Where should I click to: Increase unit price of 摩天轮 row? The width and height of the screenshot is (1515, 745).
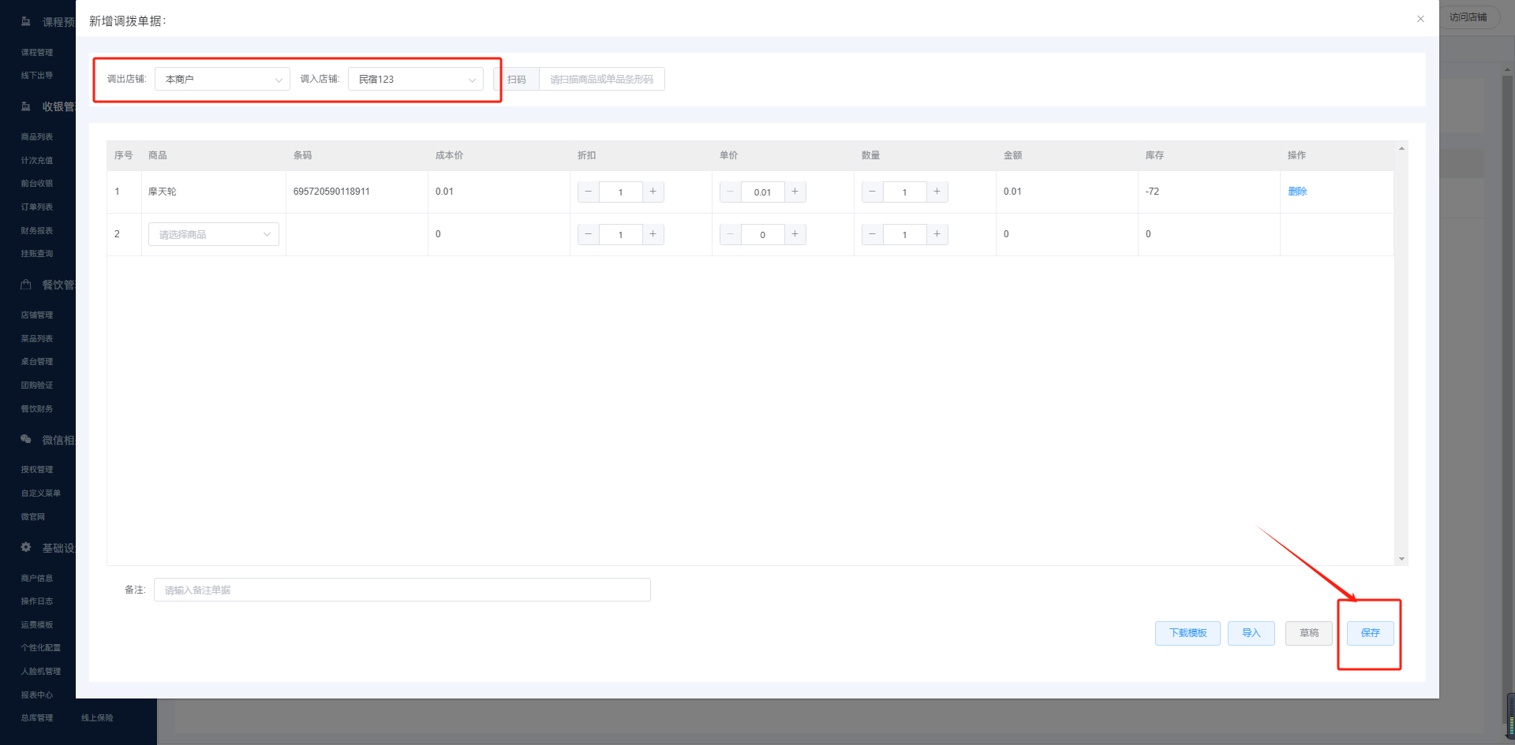(x=795, y=192)
